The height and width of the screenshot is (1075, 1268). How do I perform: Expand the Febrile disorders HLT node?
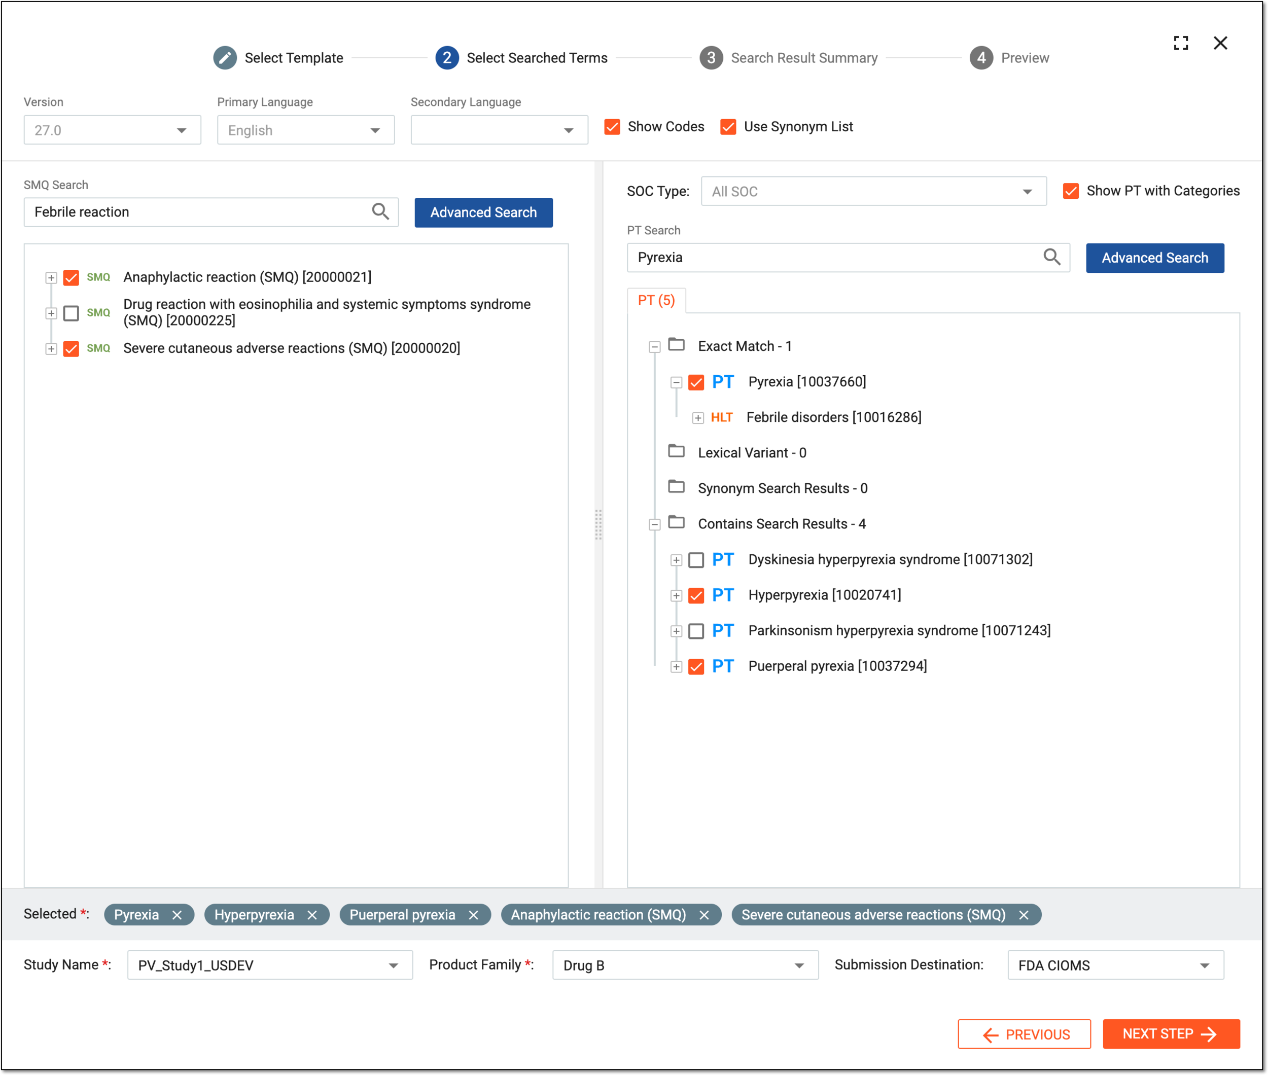coord(698,418)
